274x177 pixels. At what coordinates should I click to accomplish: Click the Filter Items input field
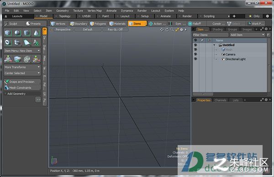(x=211, y=35)
